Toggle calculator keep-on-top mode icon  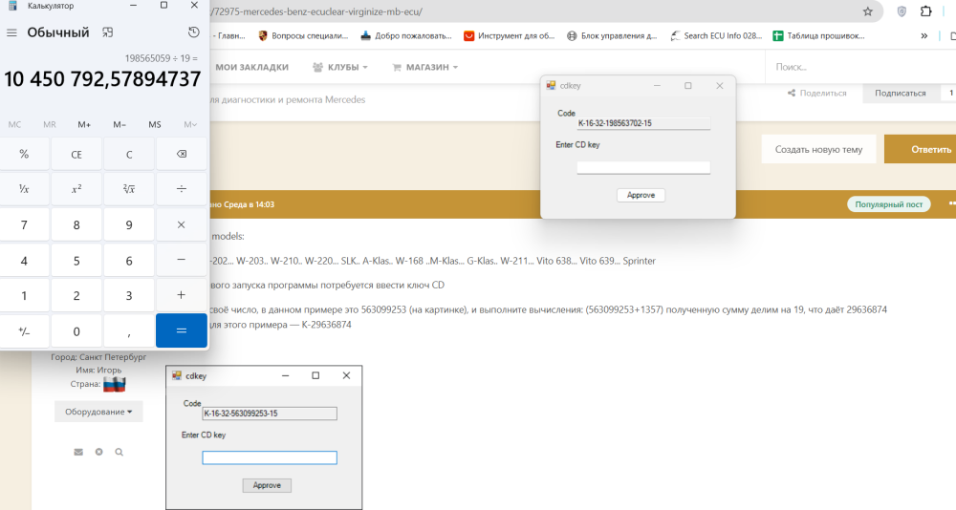(108, 32)
